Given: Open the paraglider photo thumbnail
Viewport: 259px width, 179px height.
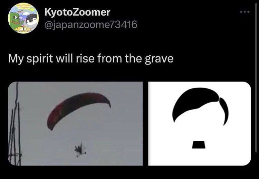Looking at the screenshot, I should (x=75, y=123).
